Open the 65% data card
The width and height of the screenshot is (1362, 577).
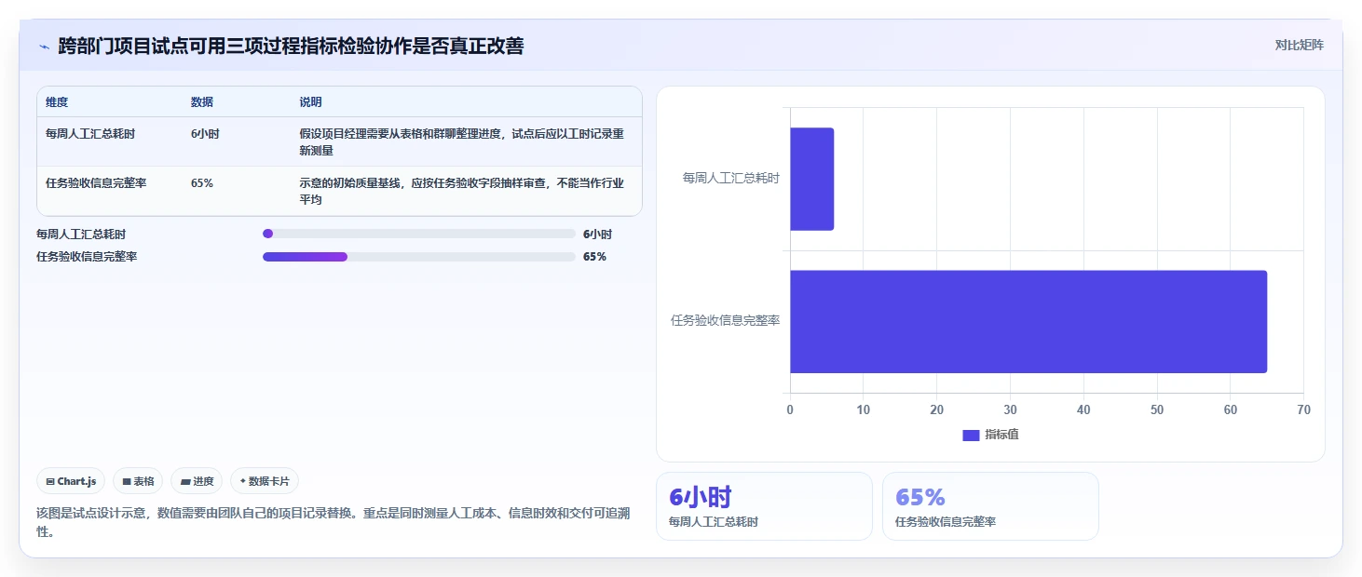tap(990, 506)
